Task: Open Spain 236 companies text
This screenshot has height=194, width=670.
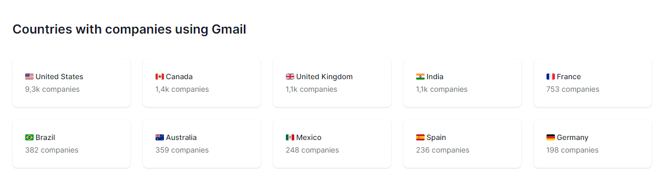Action: coord(442,150)
